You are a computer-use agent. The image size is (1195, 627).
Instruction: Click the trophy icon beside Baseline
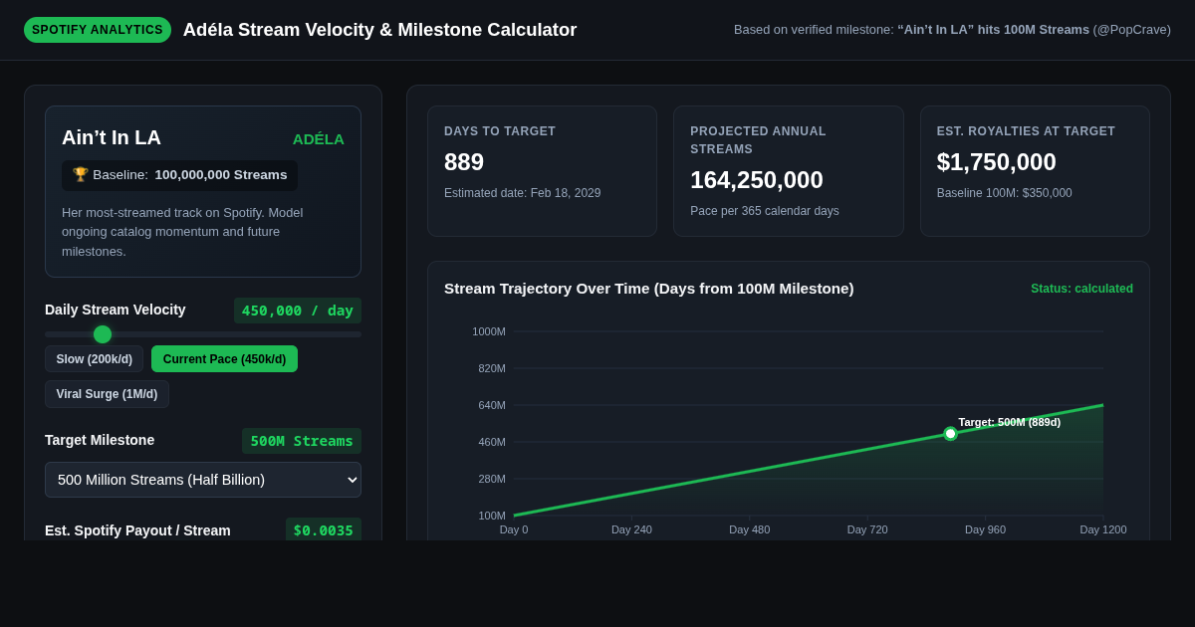coord(81,174)
